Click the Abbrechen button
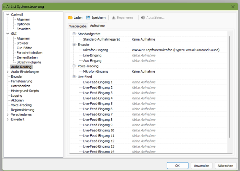240x171 pixels. (225, 165)
